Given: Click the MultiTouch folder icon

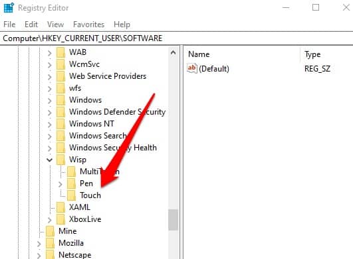Looking at the screenshot, I should [x=71, y=172].
